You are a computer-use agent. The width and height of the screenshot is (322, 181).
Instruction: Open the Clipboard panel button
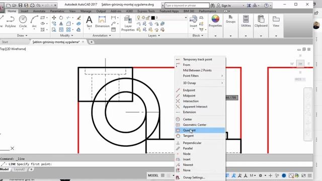pos(261,22)
